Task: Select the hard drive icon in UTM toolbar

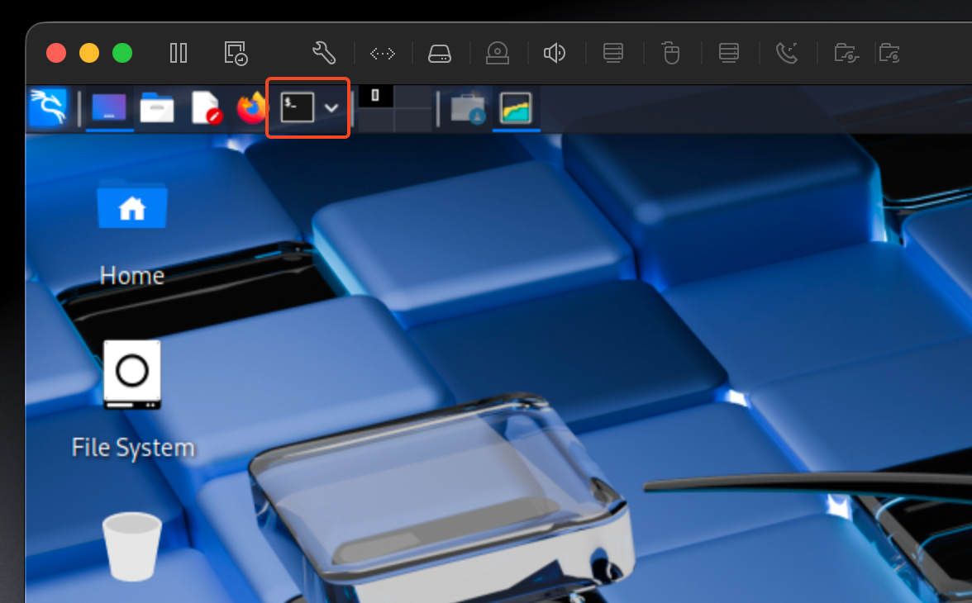Action: click(440, 54)
